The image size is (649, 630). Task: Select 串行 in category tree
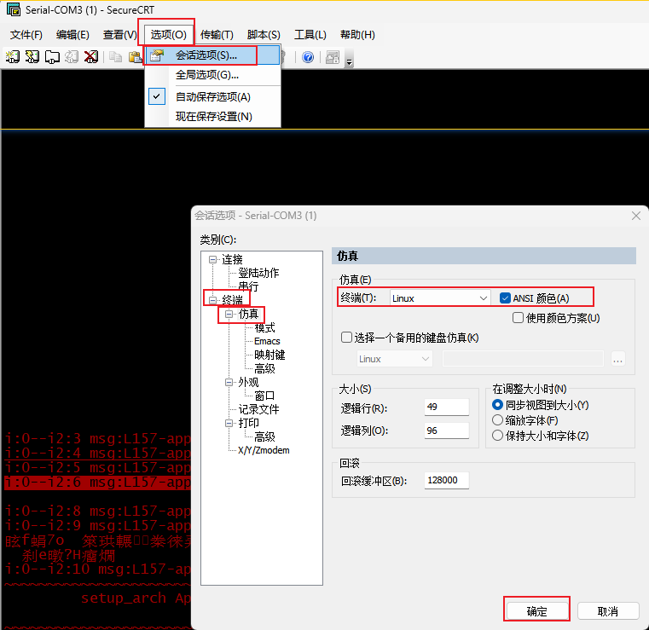point(248,286)
